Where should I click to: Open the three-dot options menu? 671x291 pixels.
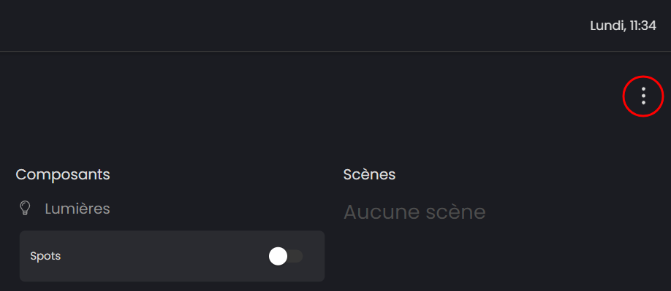click(643, 96)
